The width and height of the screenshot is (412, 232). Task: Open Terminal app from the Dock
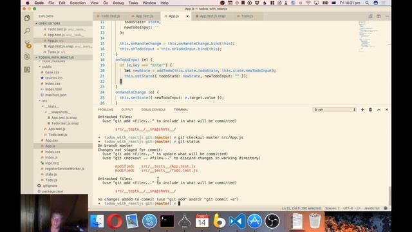click(167, 221)
